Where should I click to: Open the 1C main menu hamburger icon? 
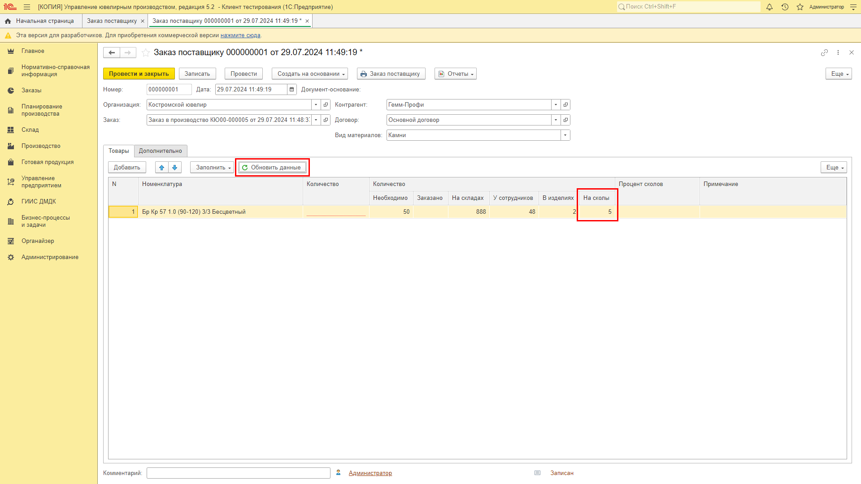[x=27, y=7]
